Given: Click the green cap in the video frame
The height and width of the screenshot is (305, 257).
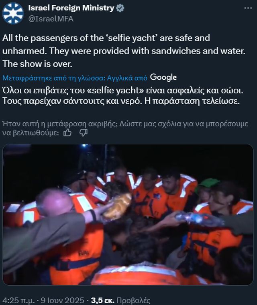Looking at the screenshot, I should [207, 184].
